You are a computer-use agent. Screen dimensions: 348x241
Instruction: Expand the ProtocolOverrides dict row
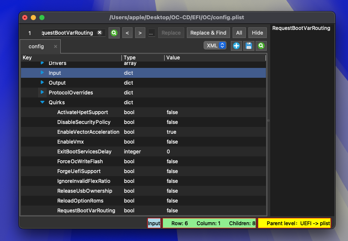[x=42, y=92]
